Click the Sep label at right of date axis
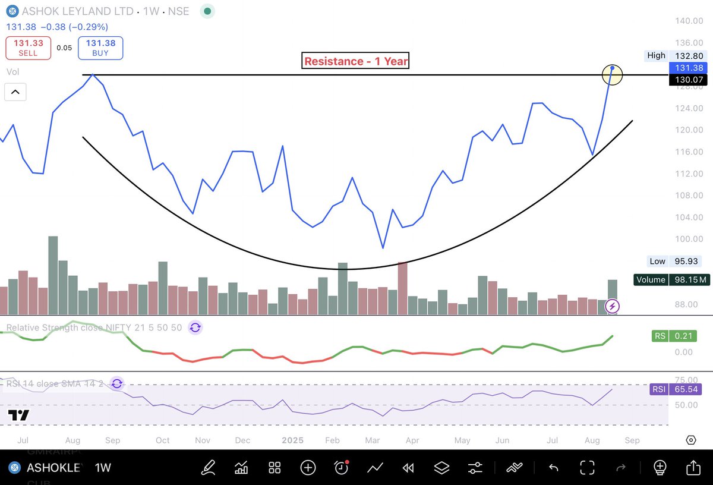 point(632,440)
